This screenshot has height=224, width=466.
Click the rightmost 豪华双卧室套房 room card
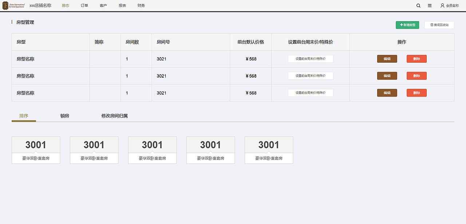pos(269,158)
